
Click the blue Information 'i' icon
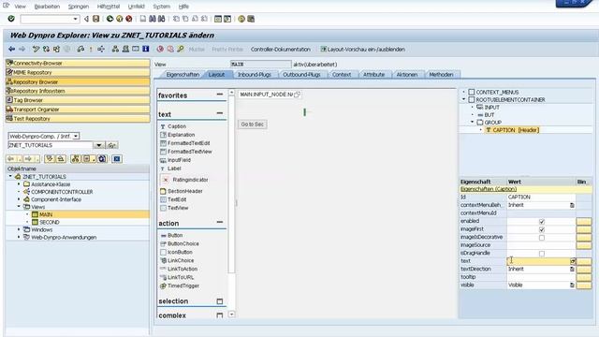pos(146,49)
